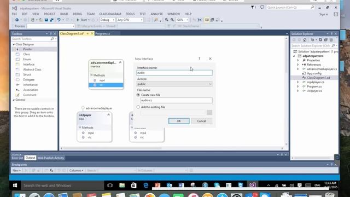Click the Start debugging button
The height and width of the screenshot is (197, 350).
point(81,20)
